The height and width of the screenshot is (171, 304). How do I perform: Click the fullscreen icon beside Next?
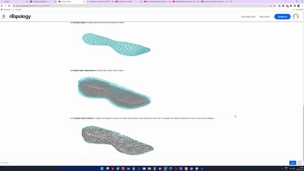[300, 163]
